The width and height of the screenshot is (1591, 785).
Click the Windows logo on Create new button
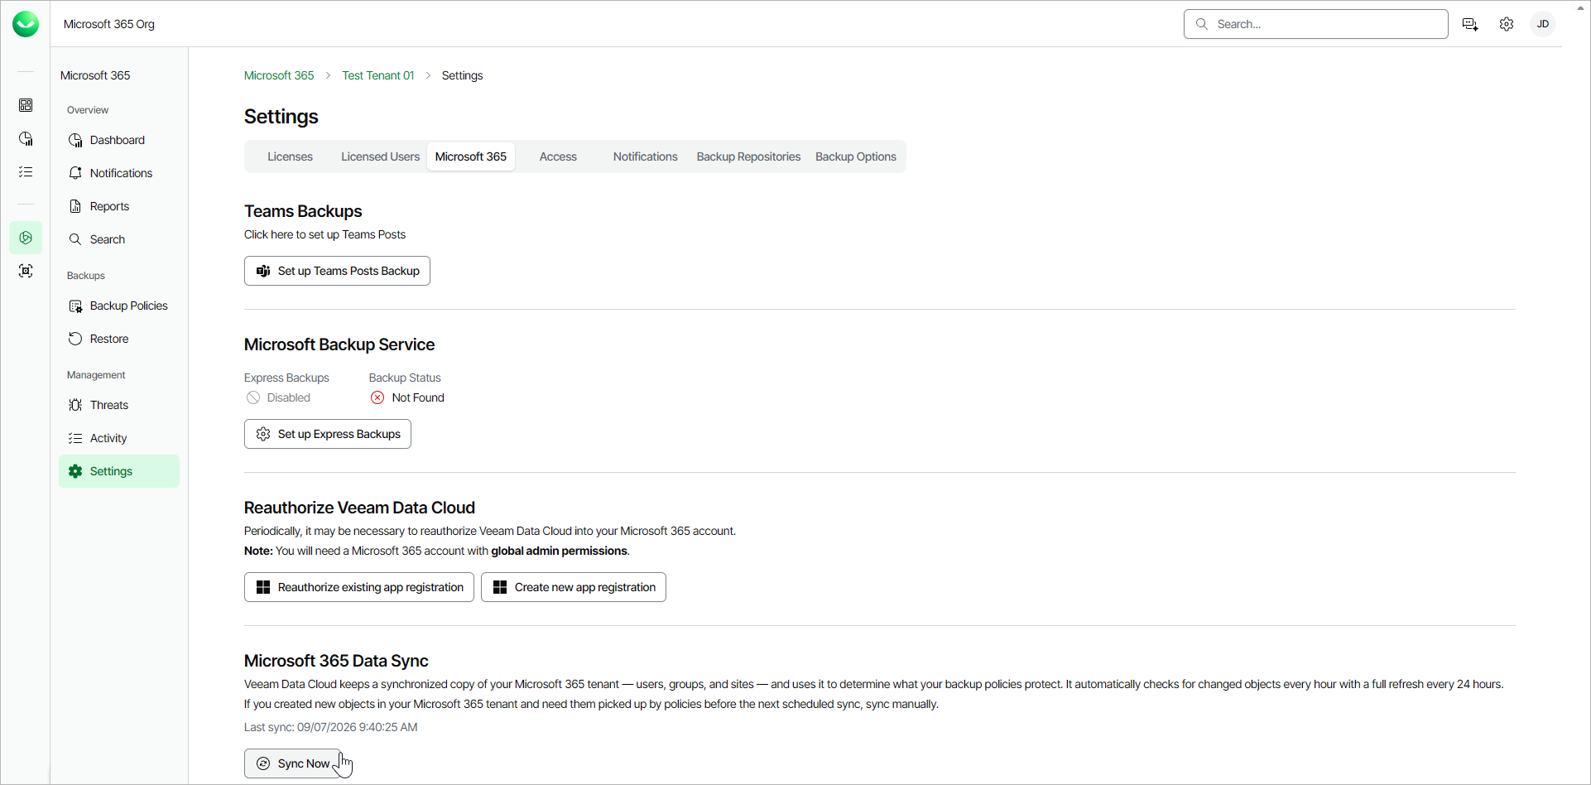coord(500,587)
